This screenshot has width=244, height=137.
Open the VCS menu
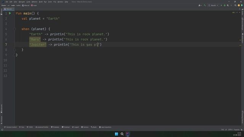click(55, 2)
